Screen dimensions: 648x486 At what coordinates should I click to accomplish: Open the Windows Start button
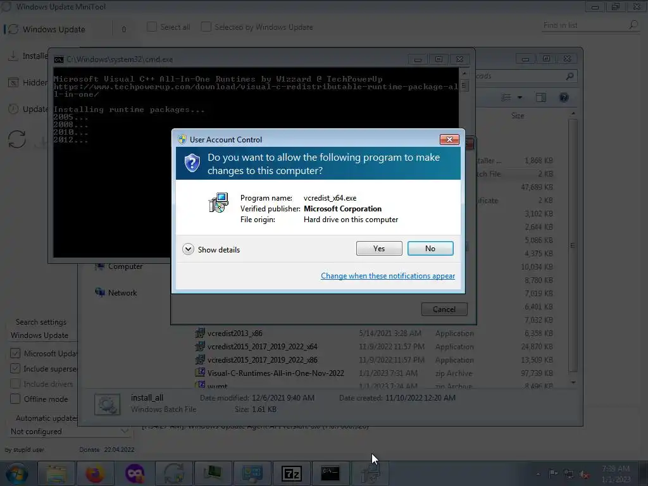click(x=17, y=473)
